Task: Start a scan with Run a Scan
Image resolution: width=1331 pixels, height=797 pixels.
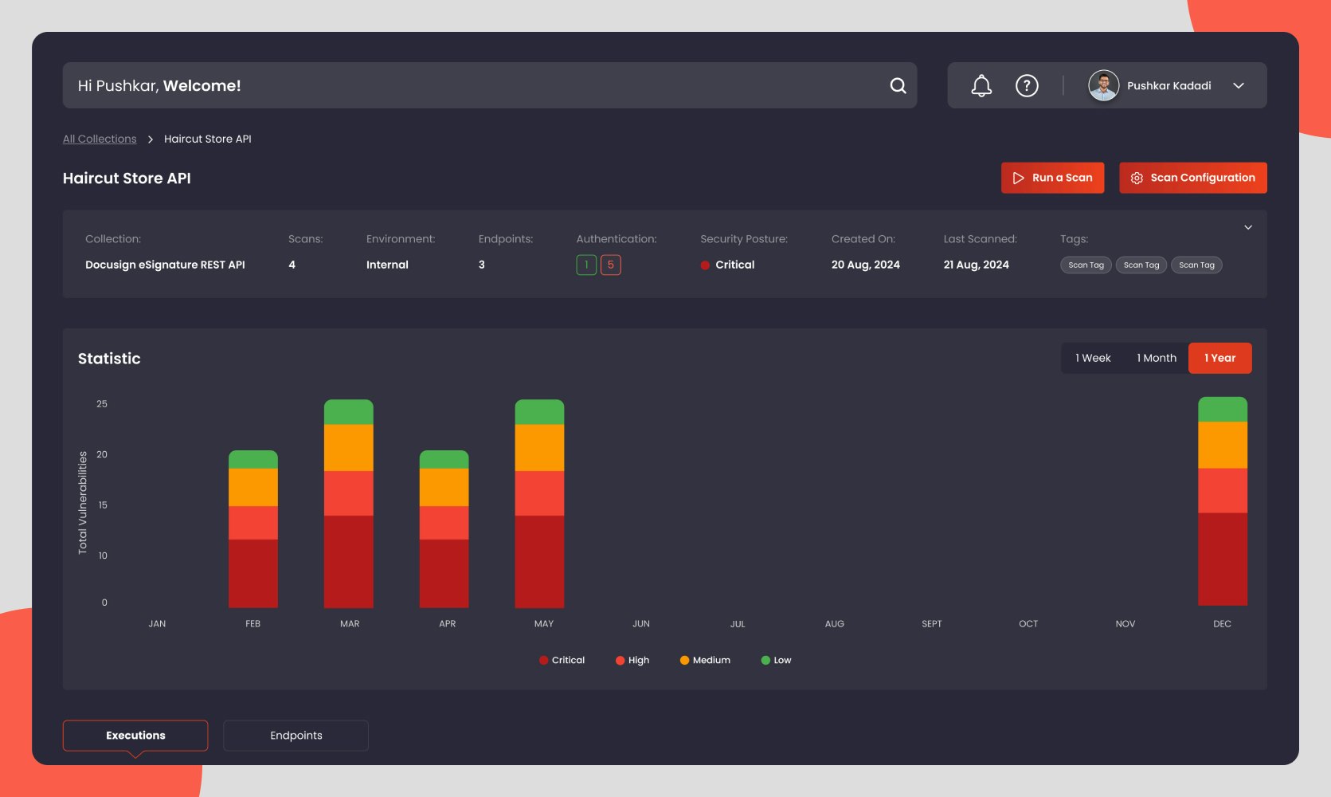Action: (x=1052, y=178)
